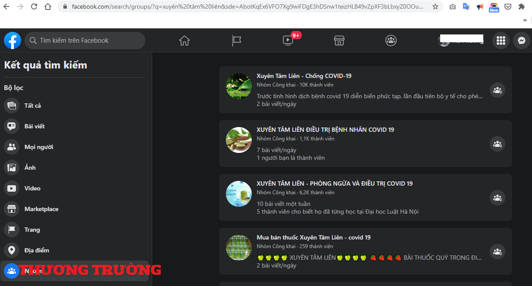Screen dimensions: 532x286
Task: Open the Home feed icon
Action: [185, 40]
